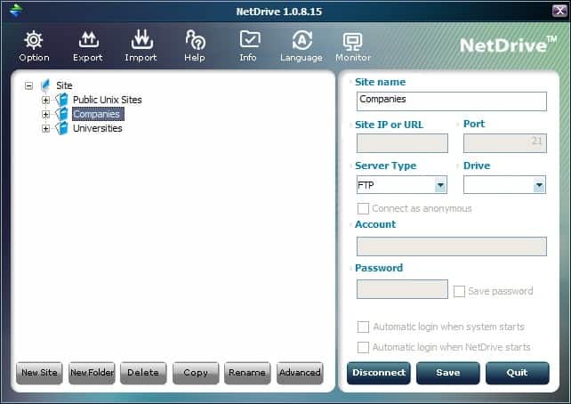Image resolution: width=571 pixels, height=404 pixels.
Task: Close the NetDrive window
Action: [559, 11]
